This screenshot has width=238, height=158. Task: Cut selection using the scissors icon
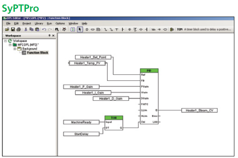point(26,29)
